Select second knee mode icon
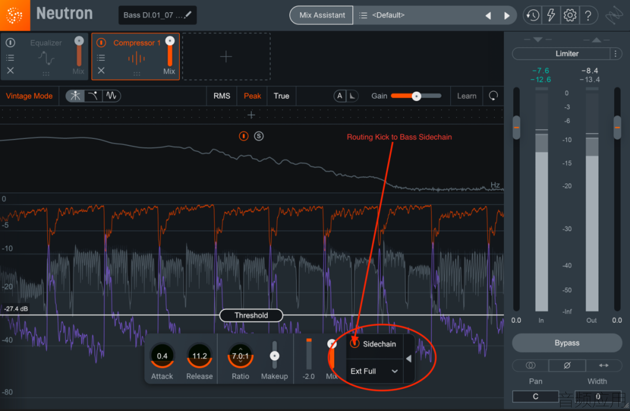 (x=93, y=96)
